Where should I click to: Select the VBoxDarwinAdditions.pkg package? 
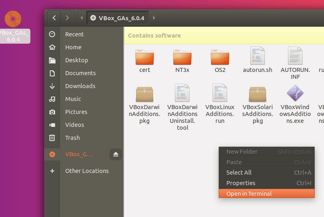tap(145, 95)
